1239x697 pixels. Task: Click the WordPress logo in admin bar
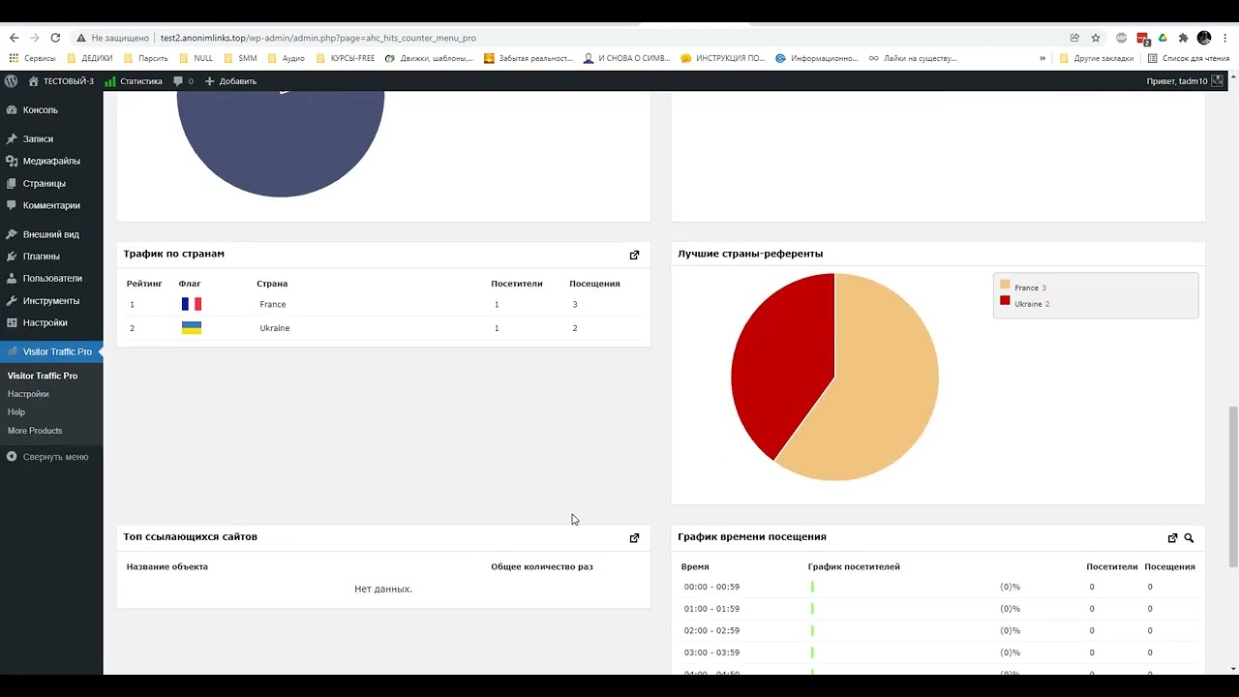coord(12,81)
